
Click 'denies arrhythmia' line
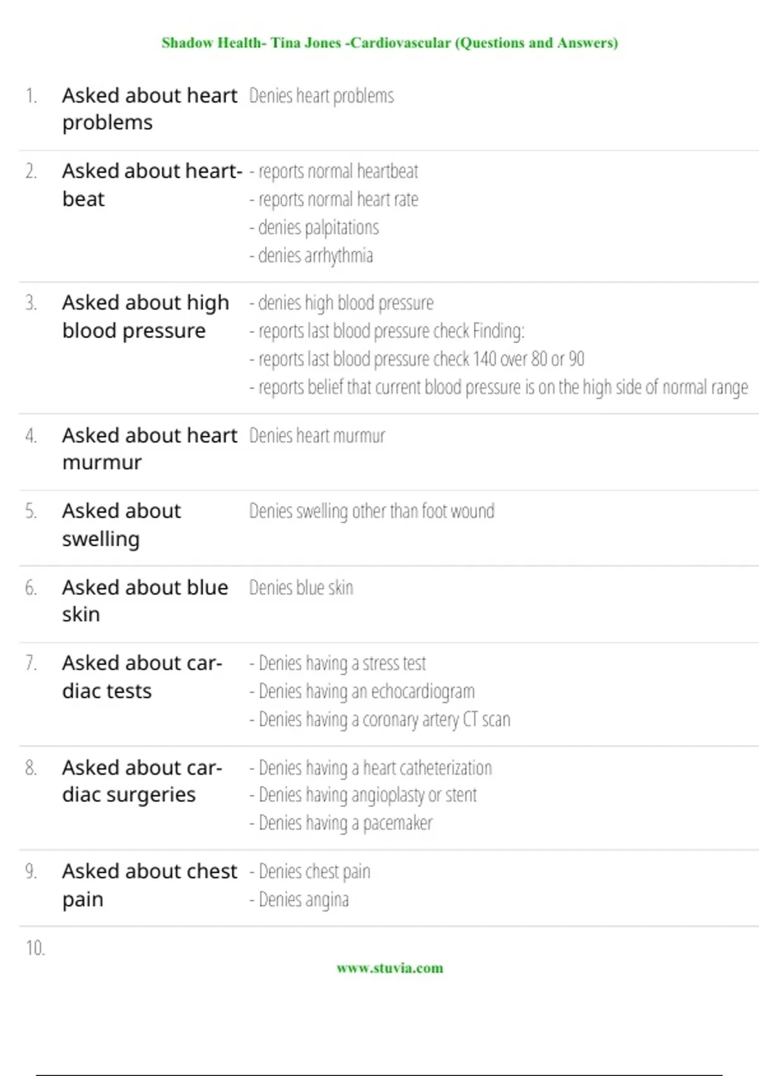tap(311, 256)
